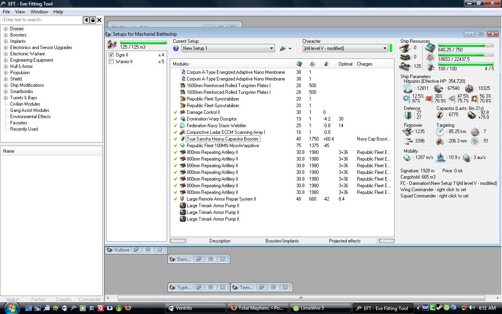Open the Character dropdown

pos(345,48)
